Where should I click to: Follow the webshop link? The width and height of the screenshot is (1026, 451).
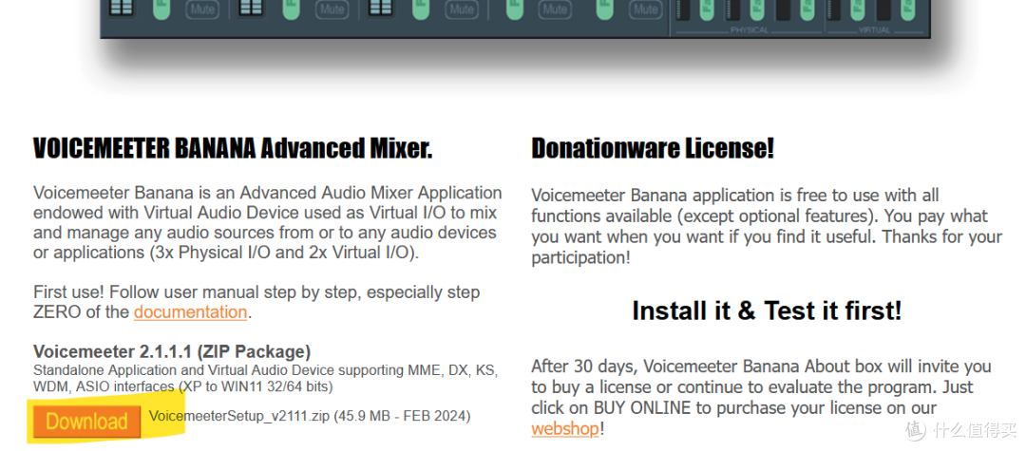(x=565, y=429)
